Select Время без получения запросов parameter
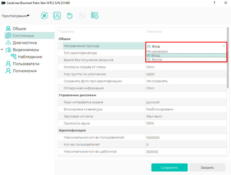 click(x=101, y=60)
